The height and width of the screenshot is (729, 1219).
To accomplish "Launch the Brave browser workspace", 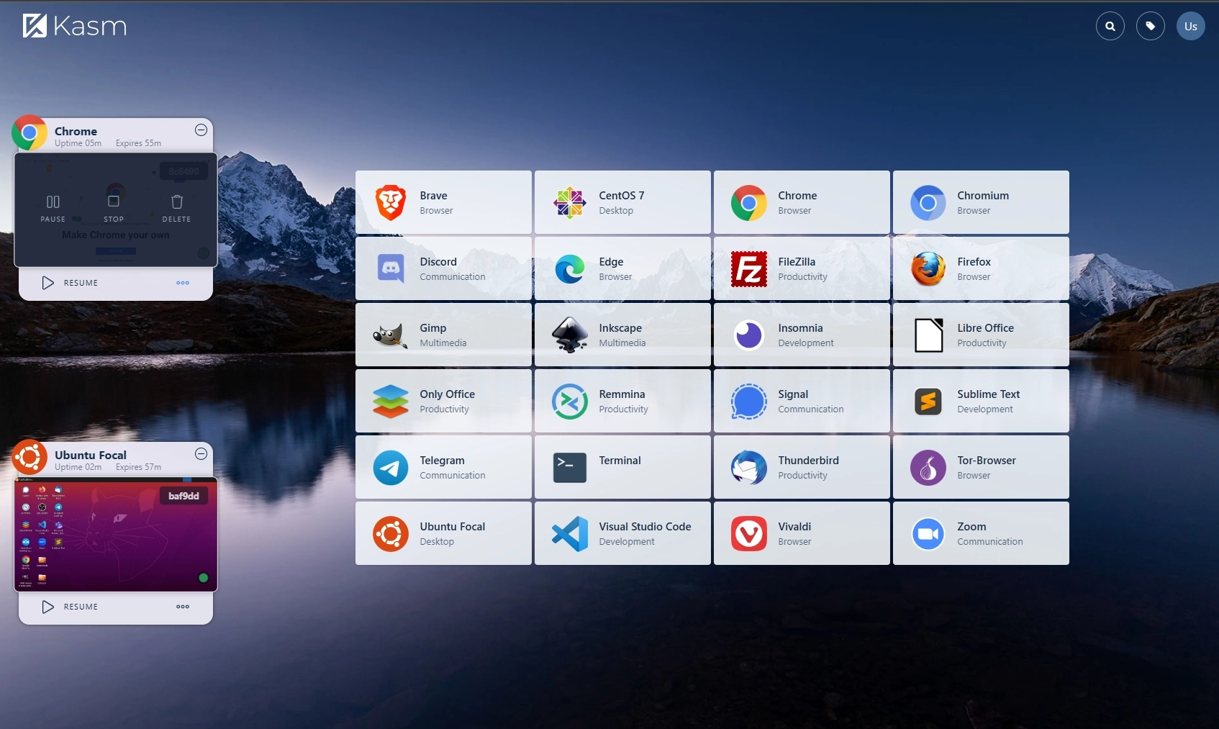I will coord(443,202).
